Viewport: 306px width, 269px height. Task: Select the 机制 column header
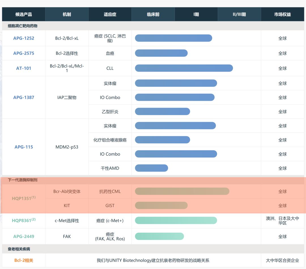point(67,14)
